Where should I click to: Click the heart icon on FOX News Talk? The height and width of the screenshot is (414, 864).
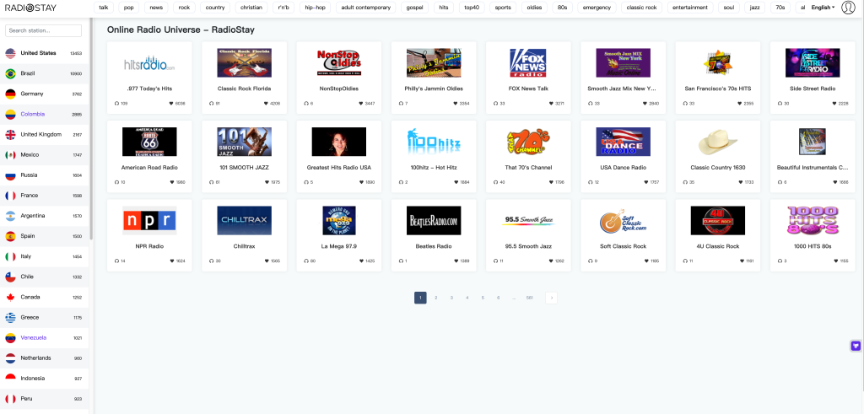[x=550, y=103]
